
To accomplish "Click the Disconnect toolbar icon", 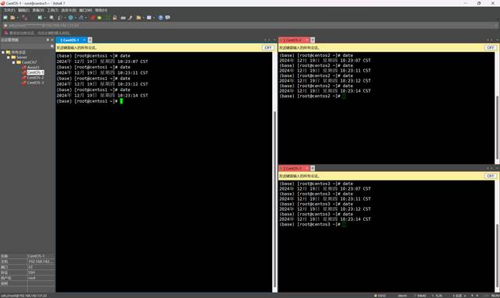I will 25,18.
